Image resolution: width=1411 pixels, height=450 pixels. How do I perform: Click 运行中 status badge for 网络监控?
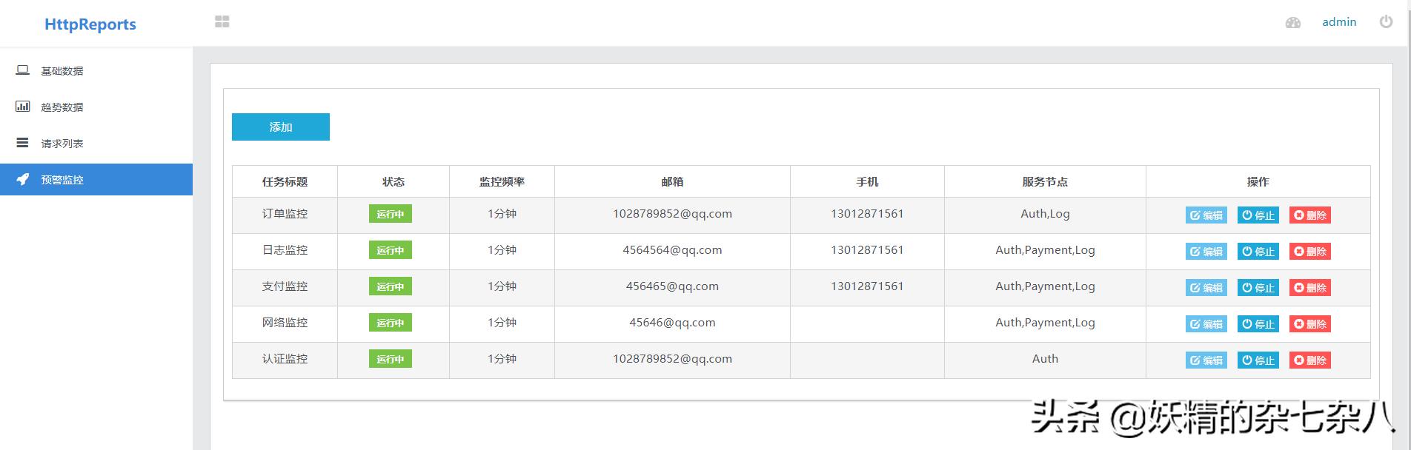coord(391,323)
